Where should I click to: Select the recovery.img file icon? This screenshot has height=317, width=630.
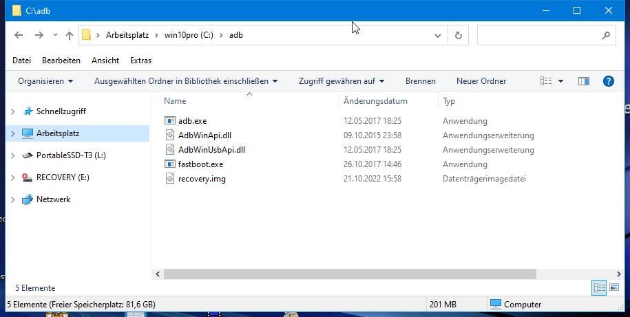[171, 179]
